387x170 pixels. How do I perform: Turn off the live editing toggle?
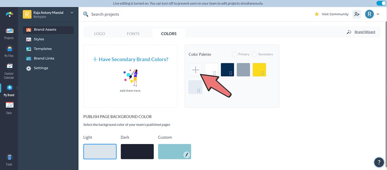tap(381, 3)
